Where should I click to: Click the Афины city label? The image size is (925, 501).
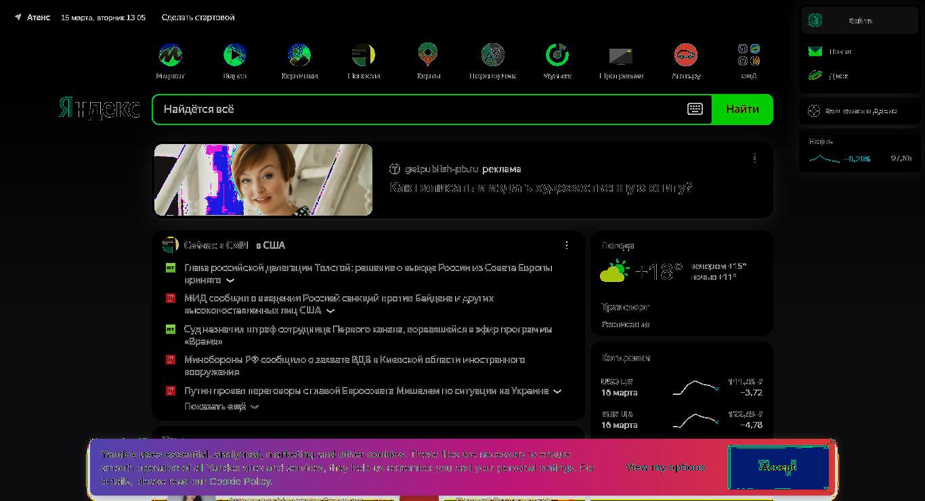39,18
